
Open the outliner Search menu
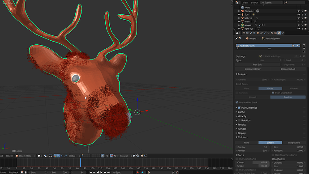(x=254, y=3)
